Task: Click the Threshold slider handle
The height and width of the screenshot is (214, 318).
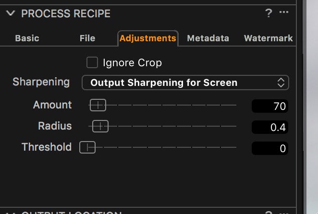Action: click(x=87, y=147)
